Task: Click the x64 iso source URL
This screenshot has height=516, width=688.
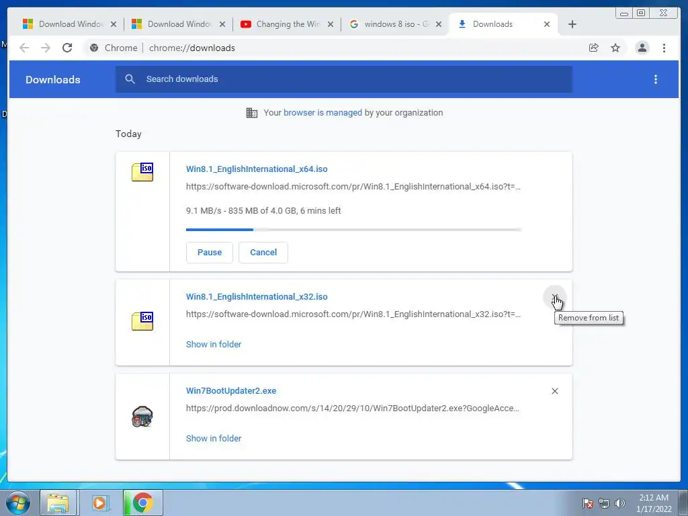Action: [353, 187]
